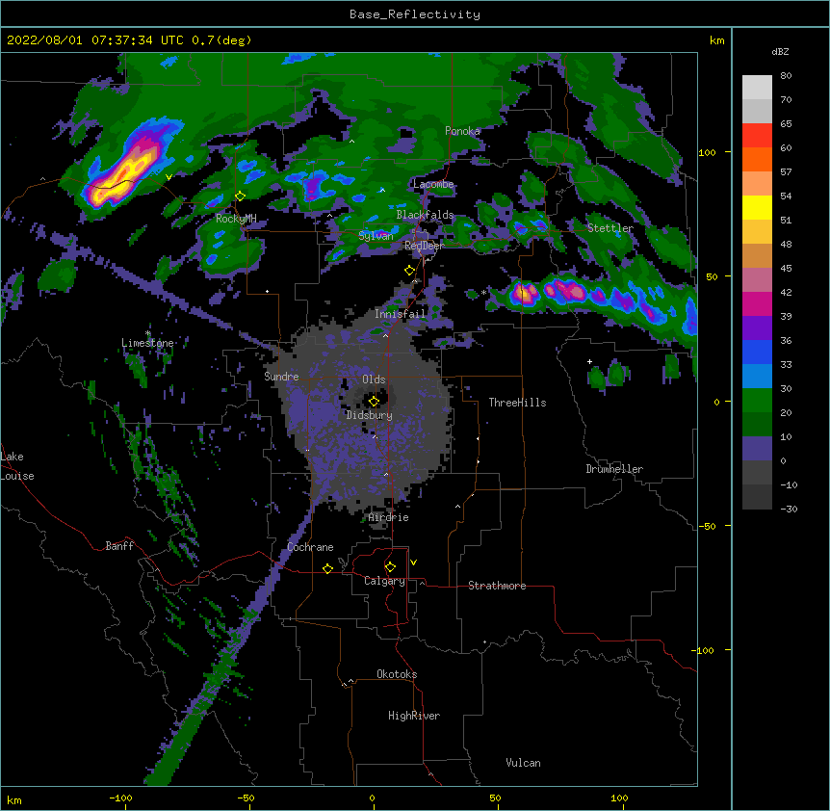This screenshot has height=811, width=830.
Task: Click the purple 10 dBZ legend swatch
Action: (x=757, y=449)
